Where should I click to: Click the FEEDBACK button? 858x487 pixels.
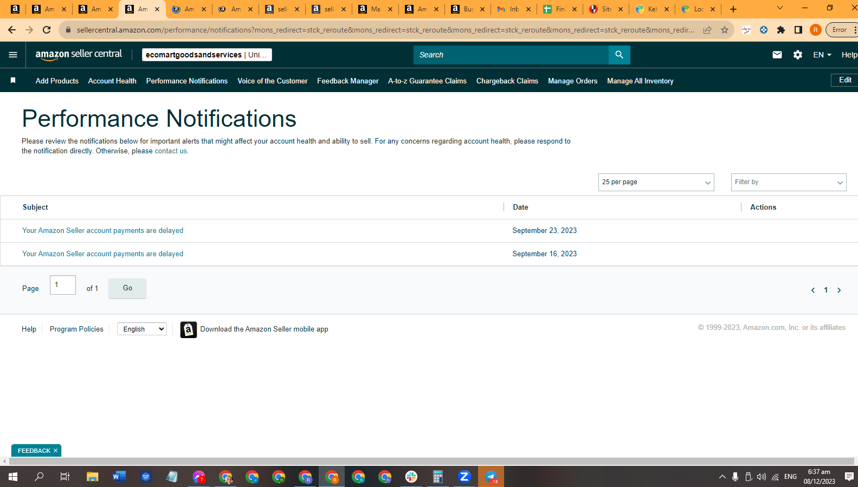pyautogui.click(x=34, y=451)
